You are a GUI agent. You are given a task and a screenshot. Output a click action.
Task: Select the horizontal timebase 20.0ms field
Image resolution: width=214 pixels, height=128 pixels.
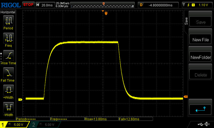[45, 5]
